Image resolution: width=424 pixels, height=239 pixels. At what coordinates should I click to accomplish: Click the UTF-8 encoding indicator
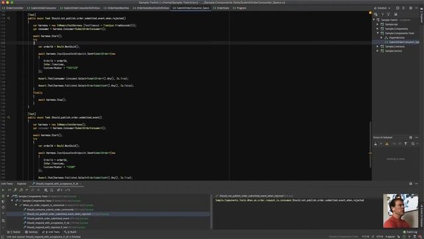(380, 236)
